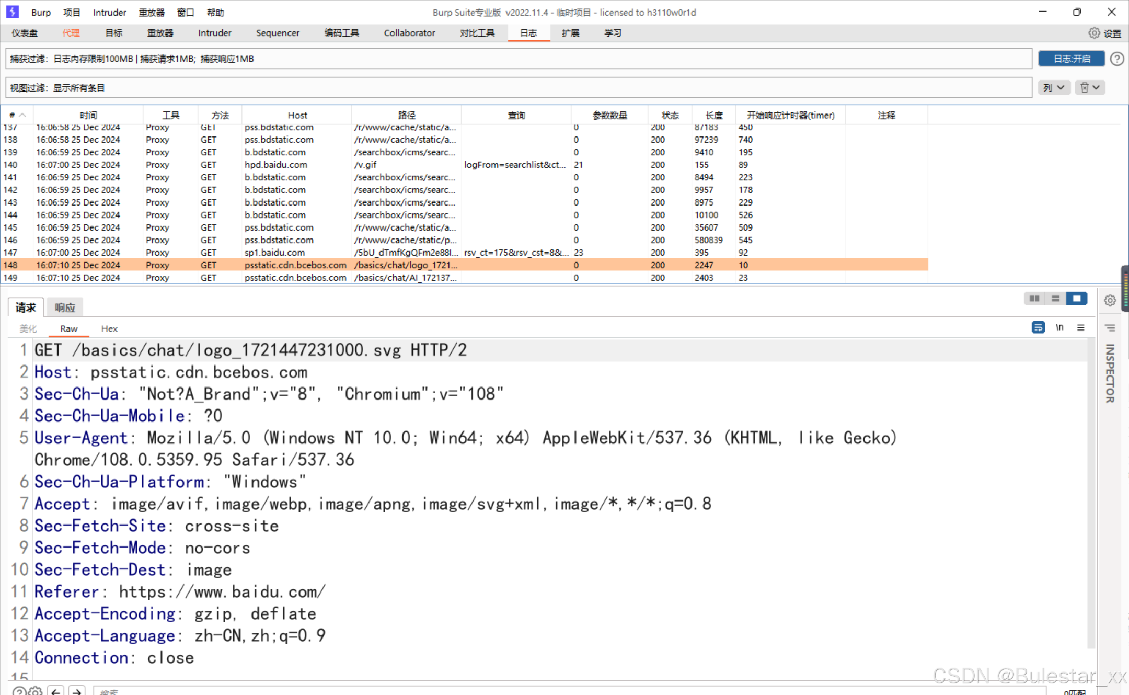
Task: Click the colored memory usage side indicator
Action: click(x=1125, y=289)
